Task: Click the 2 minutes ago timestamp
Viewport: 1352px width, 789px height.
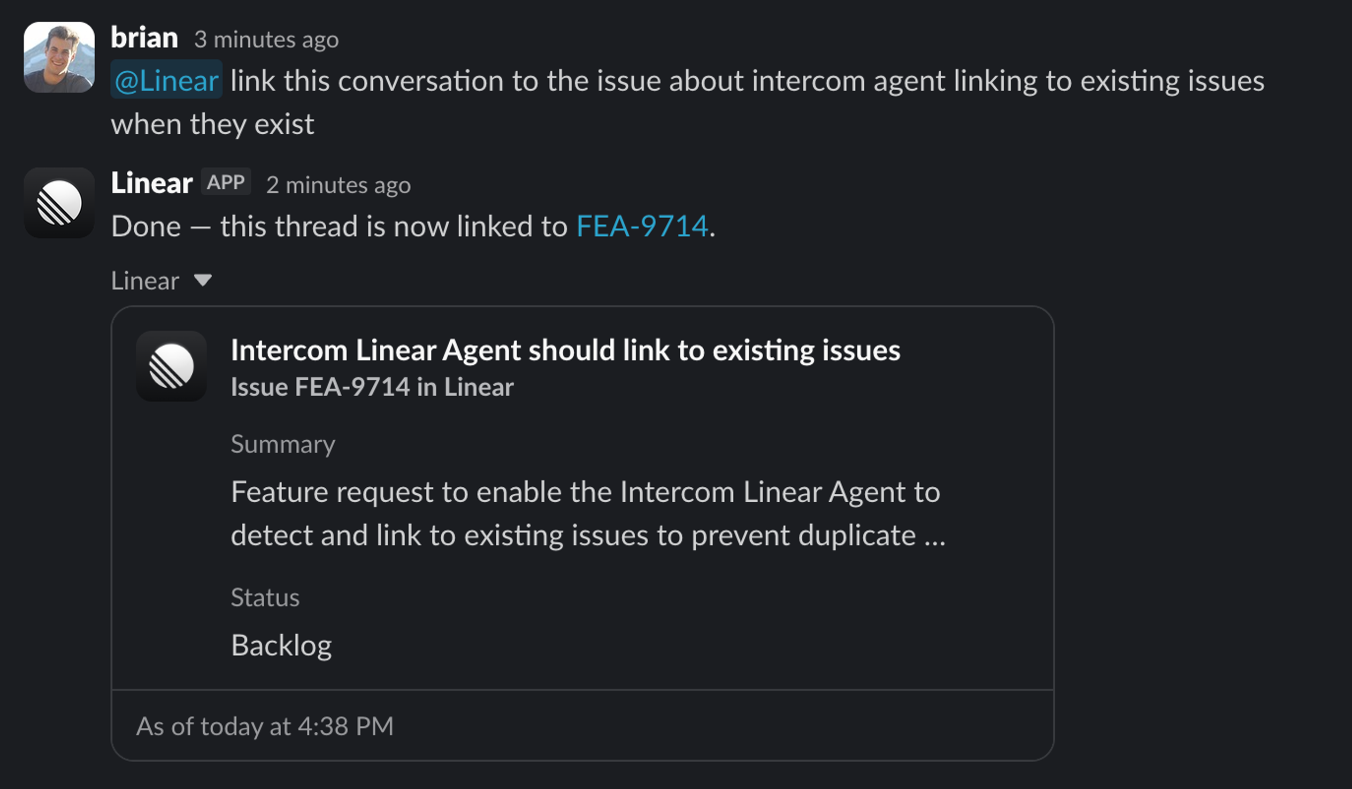Action: [338, 184]
